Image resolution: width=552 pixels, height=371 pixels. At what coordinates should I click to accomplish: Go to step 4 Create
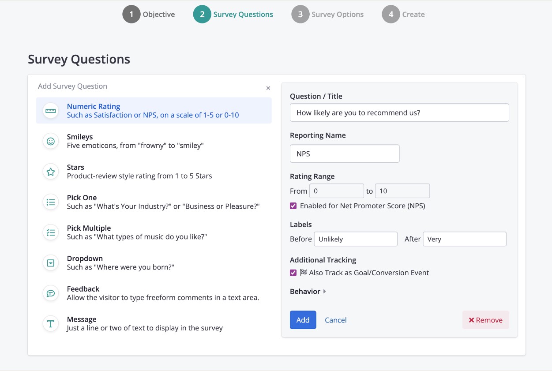(403, 14)
